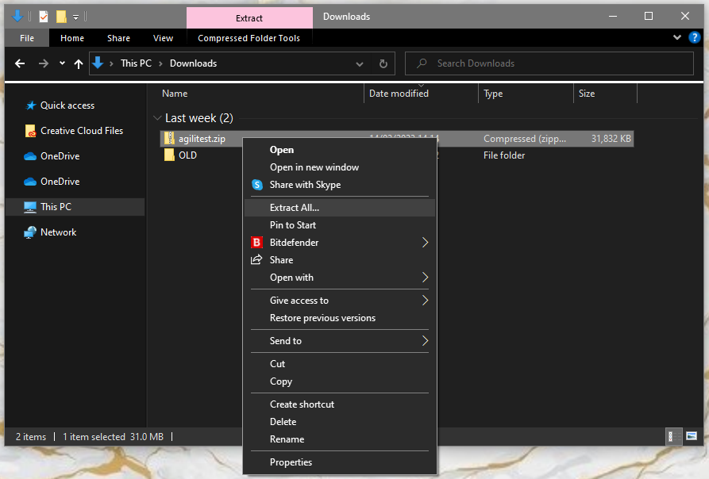
Task: Sort files by Date modified column
Action: 398,93
